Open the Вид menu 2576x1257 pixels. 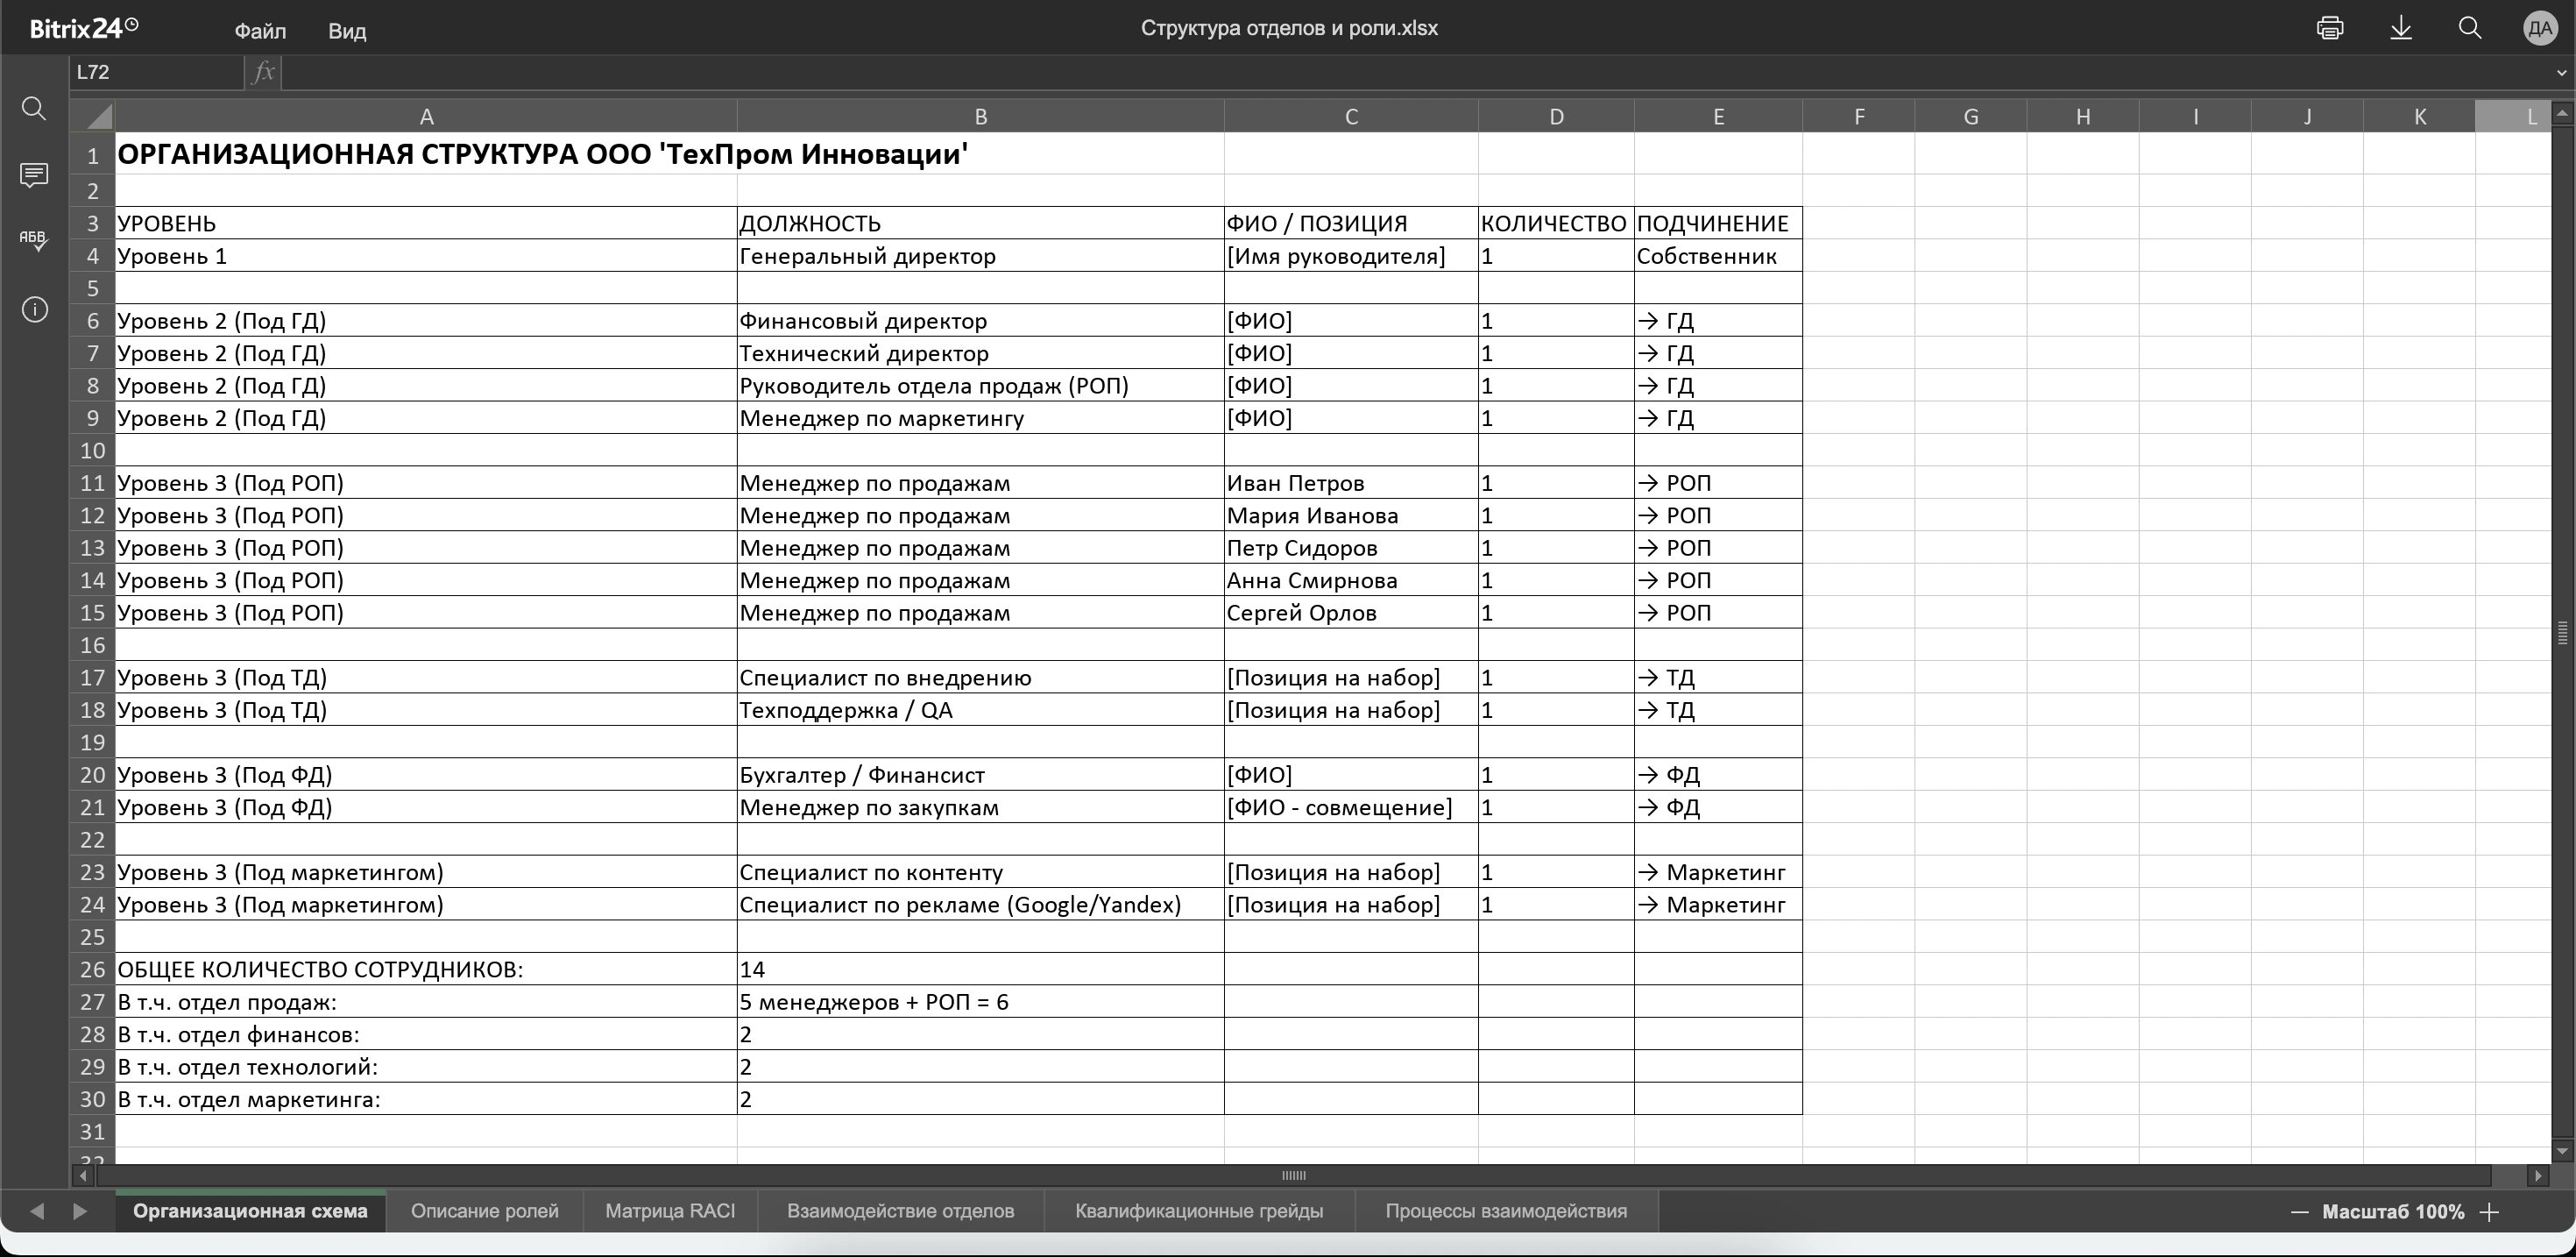tap(347, 31)
